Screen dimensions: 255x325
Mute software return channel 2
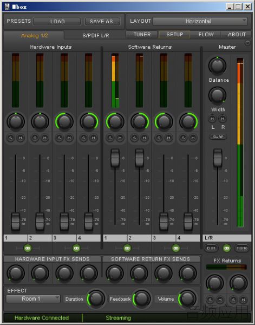coord(144,138)
